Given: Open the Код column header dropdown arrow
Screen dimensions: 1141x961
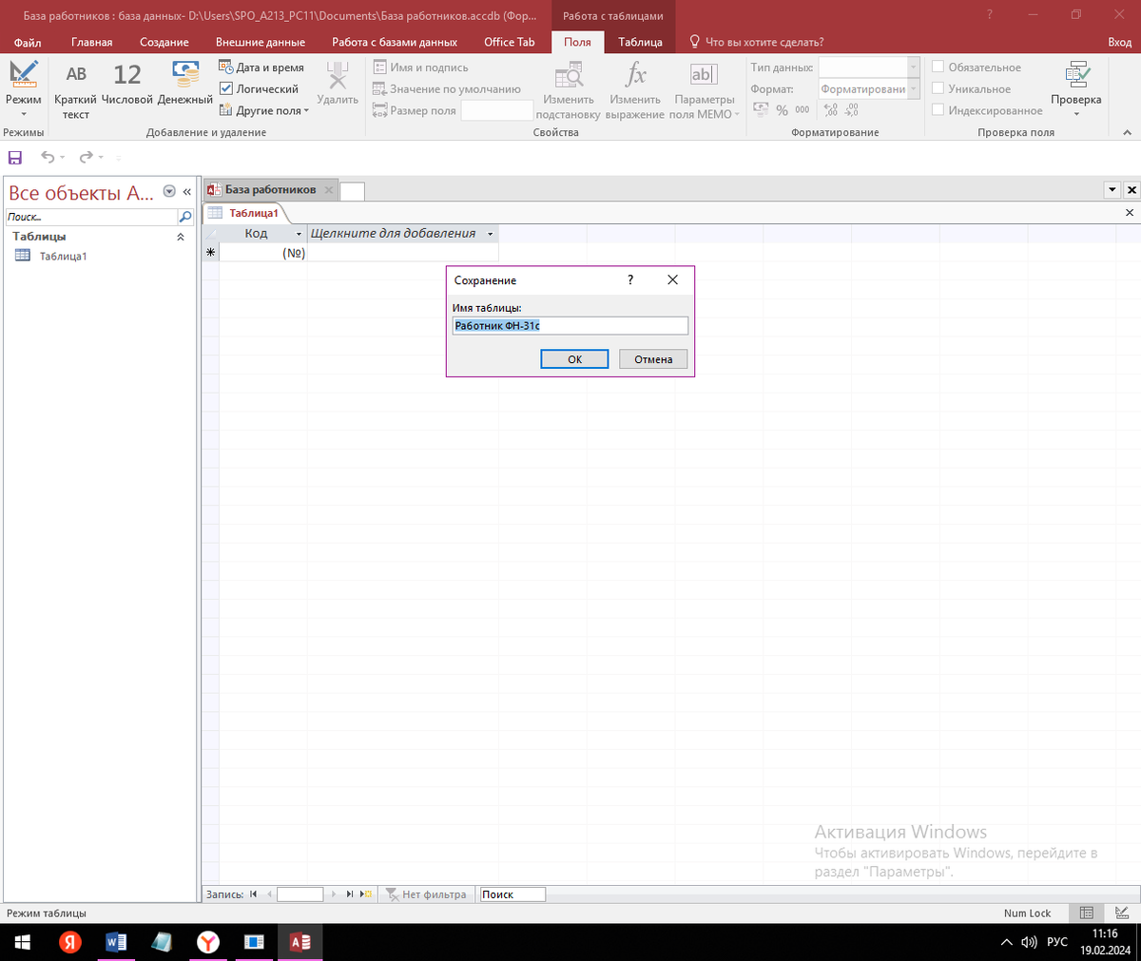Looking at the screenshot, I should coord(299,234).
